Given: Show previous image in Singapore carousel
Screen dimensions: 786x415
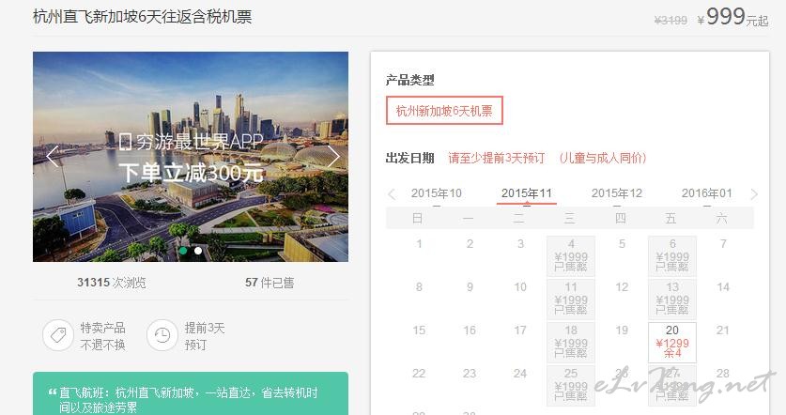Looking at the screenshot, I should (53, 157).
